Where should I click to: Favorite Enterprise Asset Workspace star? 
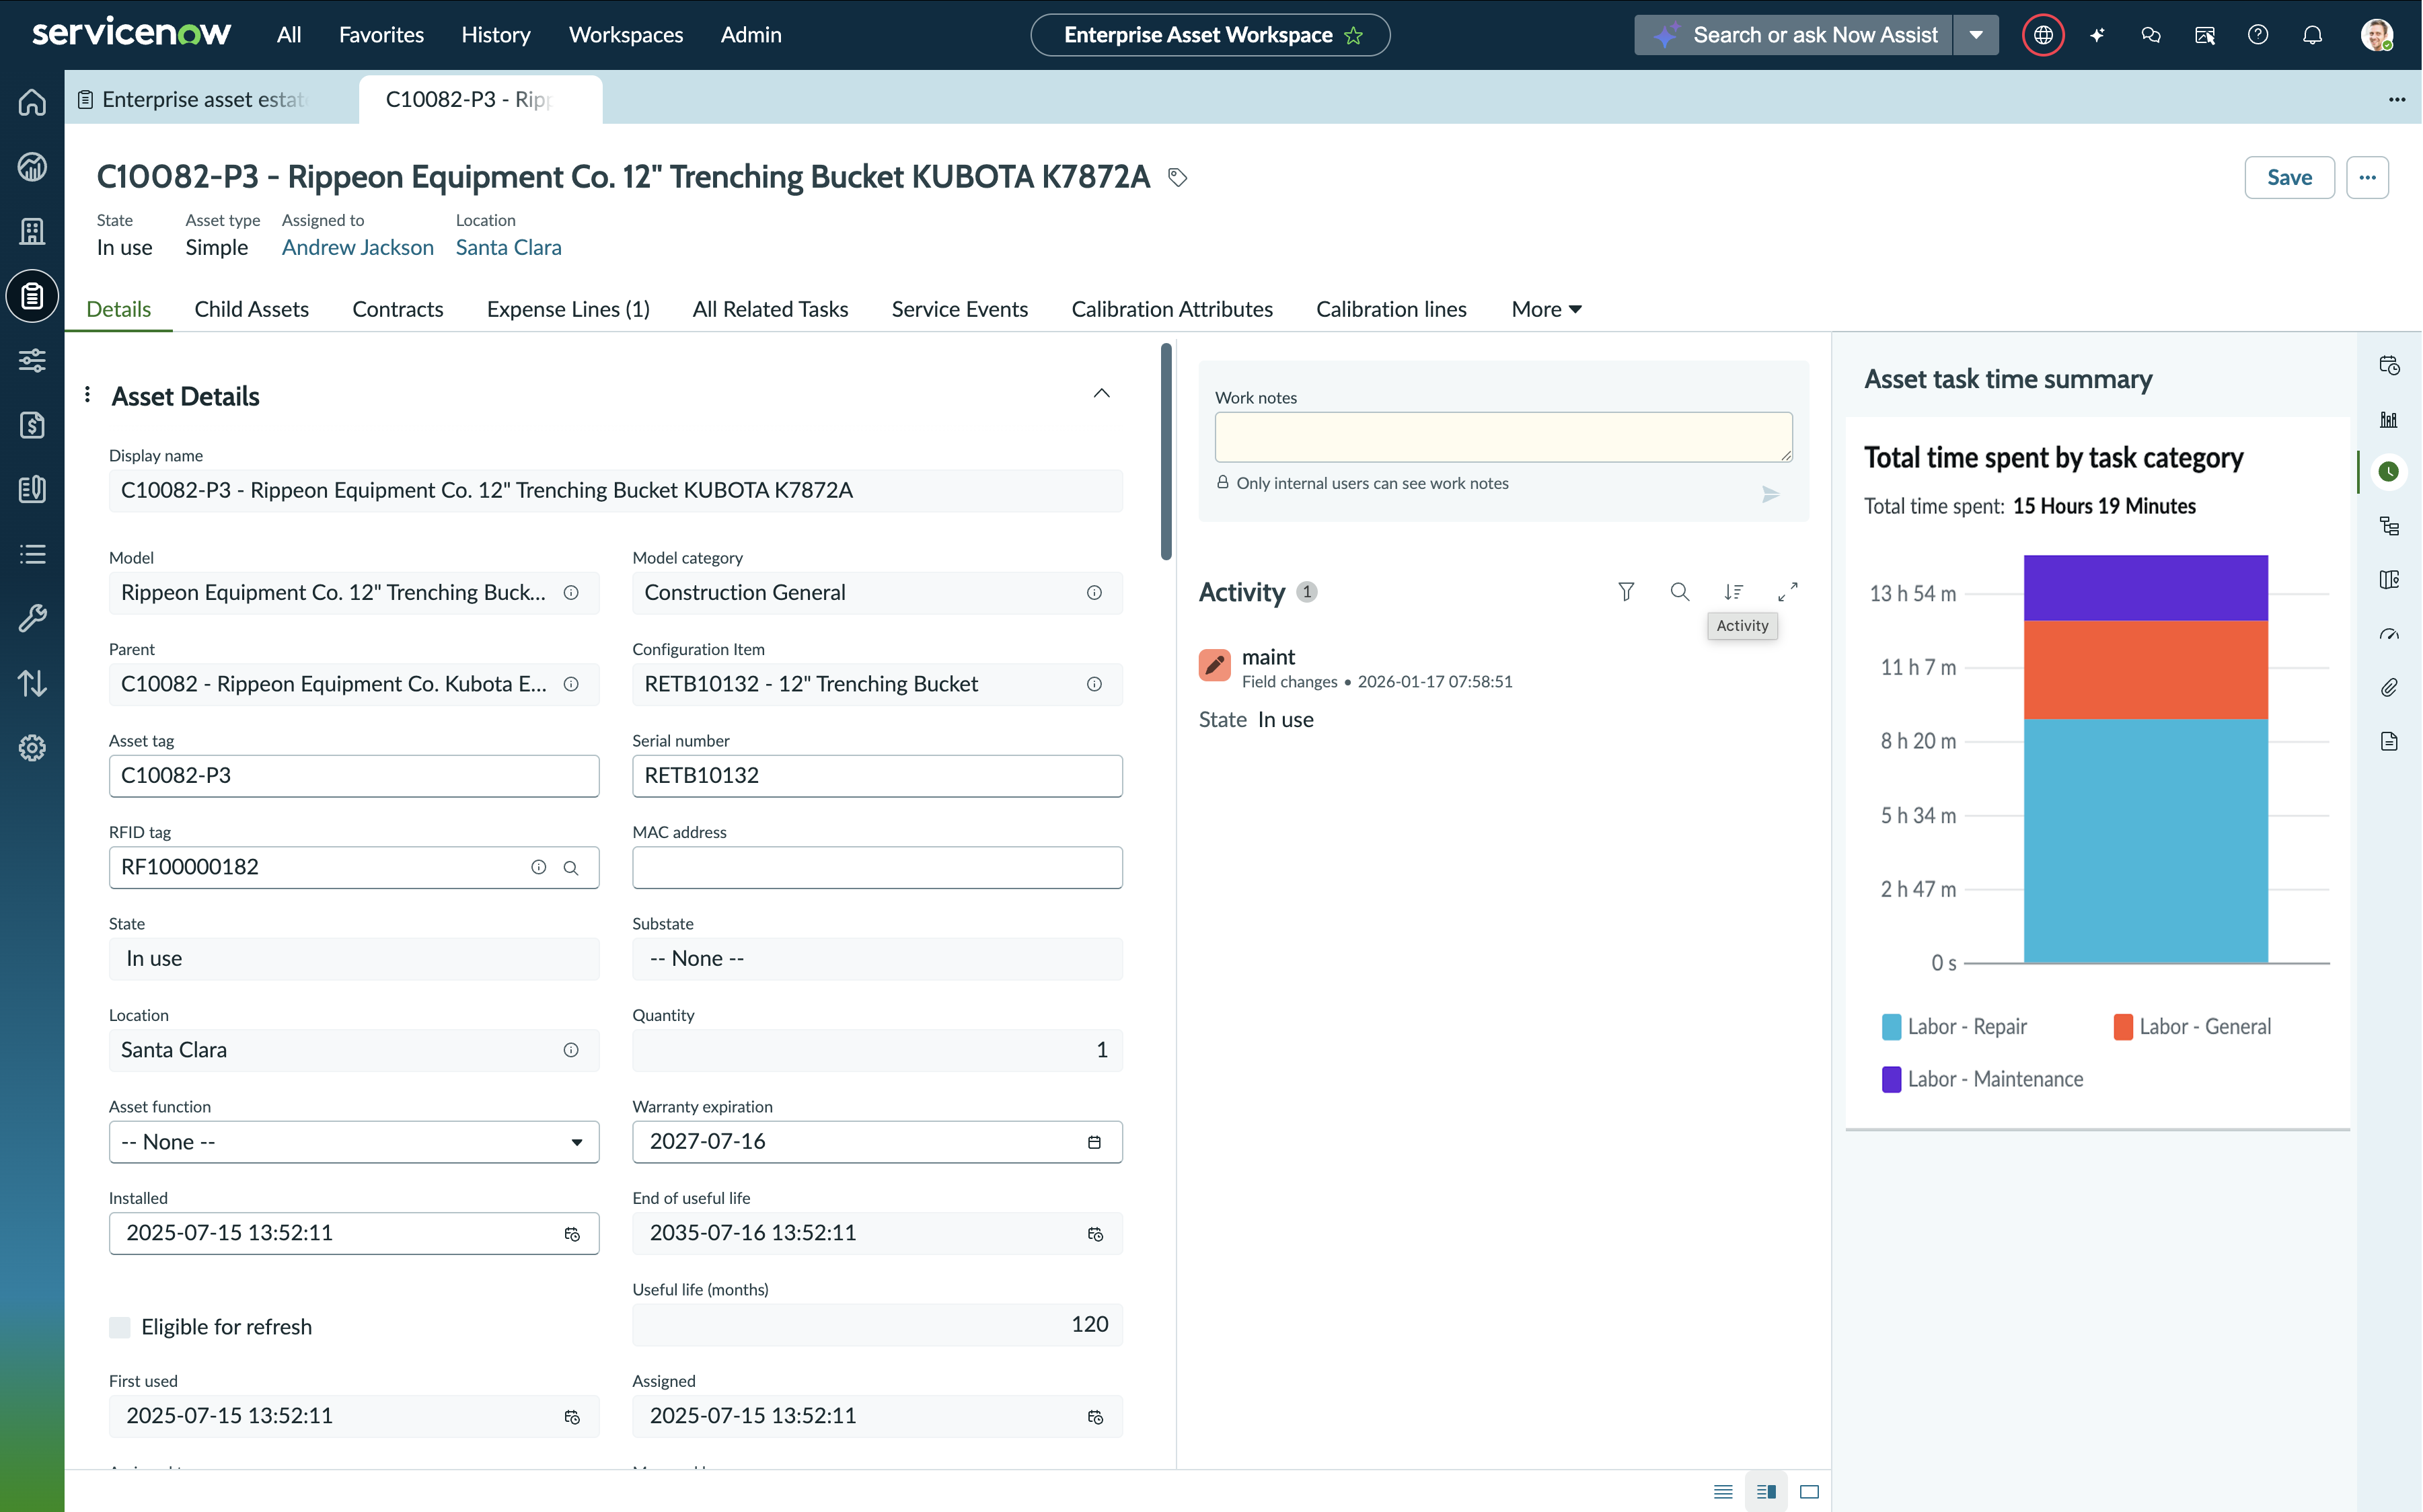pos(1354,35)
